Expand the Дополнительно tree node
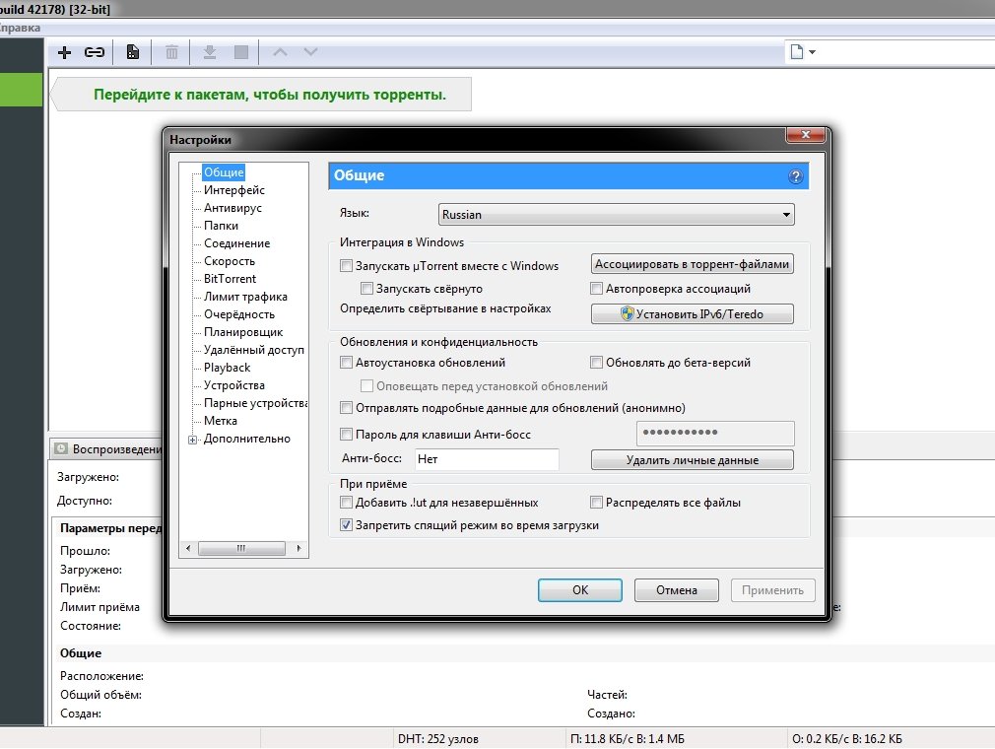This screenshot has width=995, height=749. (192, 440)
